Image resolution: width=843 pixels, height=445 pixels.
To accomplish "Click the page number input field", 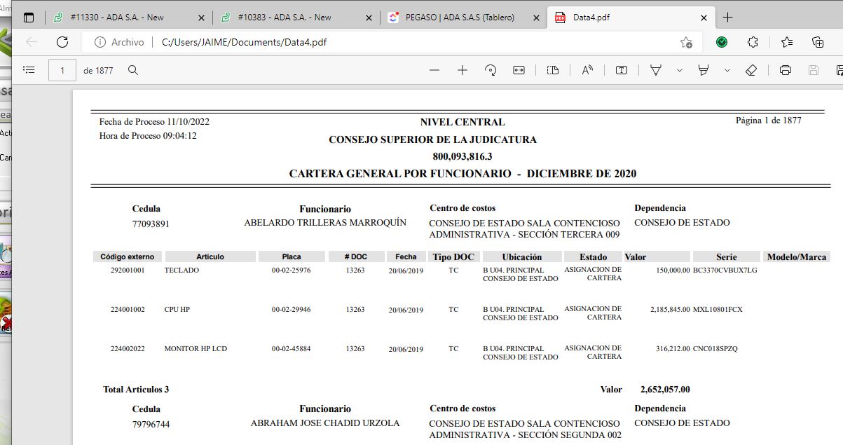I will pyautogui.click(x=62, y=70).
